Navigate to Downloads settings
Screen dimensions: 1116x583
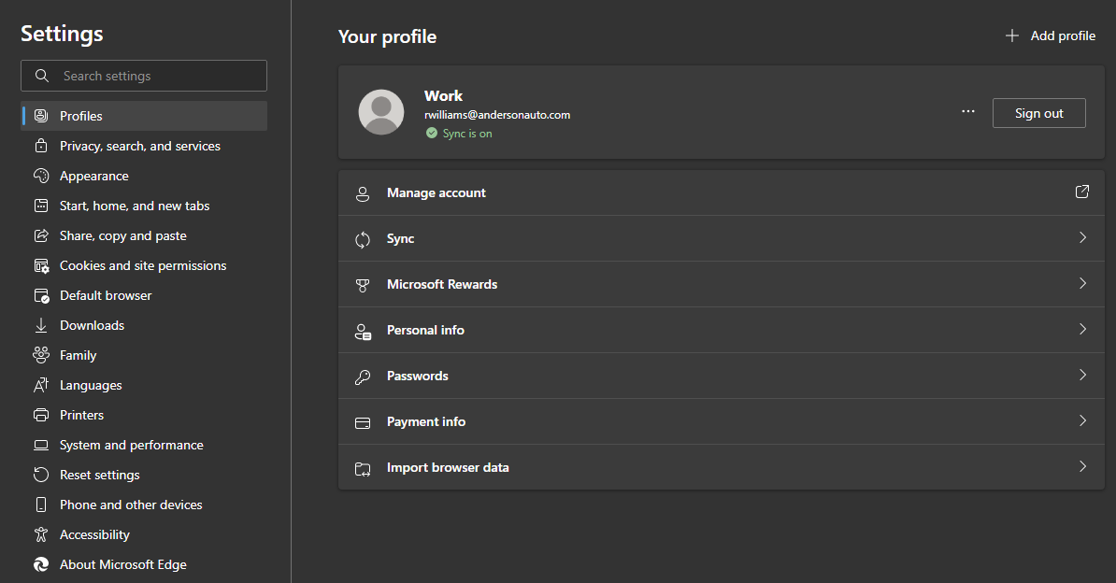coord(145,325)
